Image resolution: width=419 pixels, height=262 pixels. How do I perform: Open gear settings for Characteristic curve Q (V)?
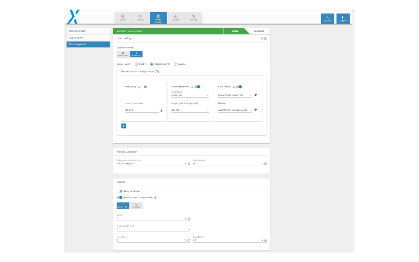tap(255, 95)
